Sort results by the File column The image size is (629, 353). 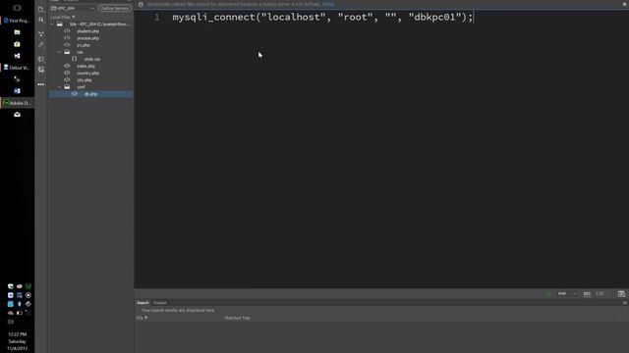pyautogui.click(x=142, y=318)
